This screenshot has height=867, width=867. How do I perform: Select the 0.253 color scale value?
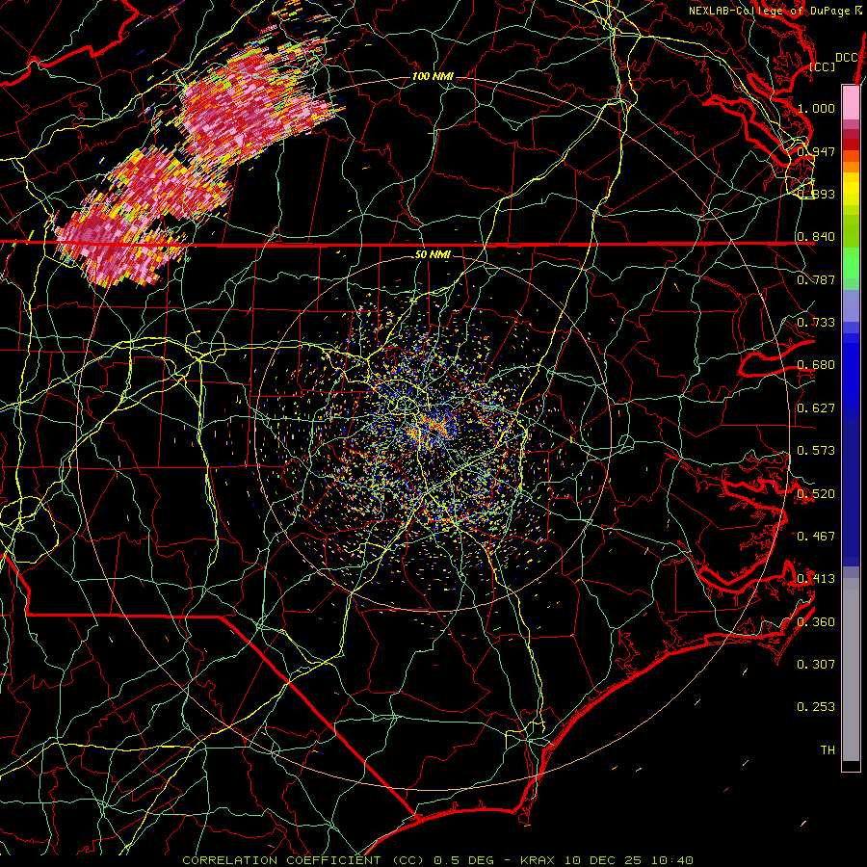(x=816, y=707)
